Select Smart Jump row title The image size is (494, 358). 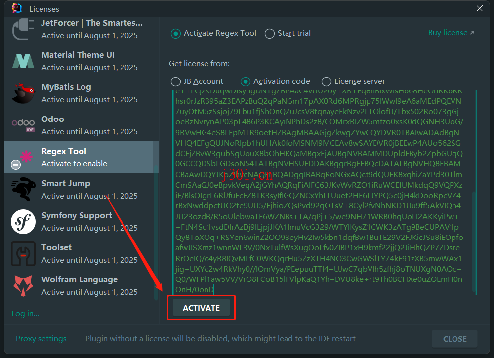66,183
